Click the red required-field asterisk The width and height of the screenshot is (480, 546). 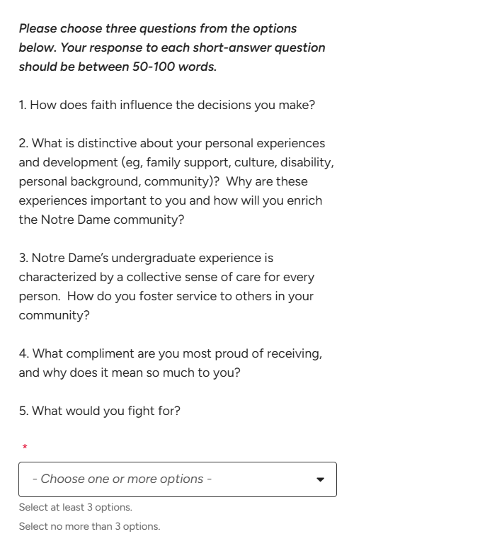(25, 447)
